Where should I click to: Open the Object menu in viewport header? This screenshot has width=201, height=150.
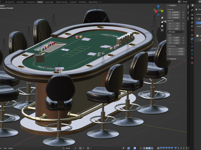tap(11, 148)
